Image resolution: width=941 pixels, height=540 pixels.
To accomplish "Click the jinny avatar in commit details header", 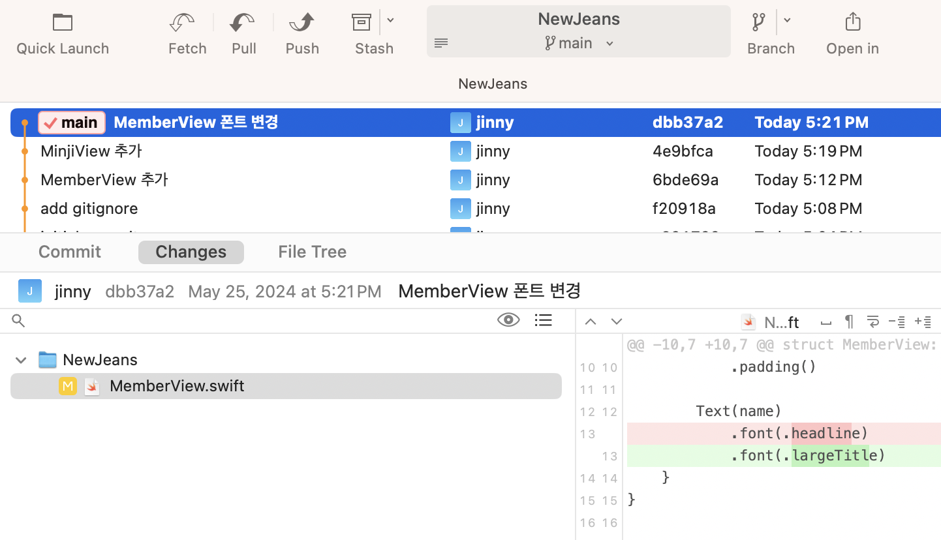I will (x=30, y=291).
